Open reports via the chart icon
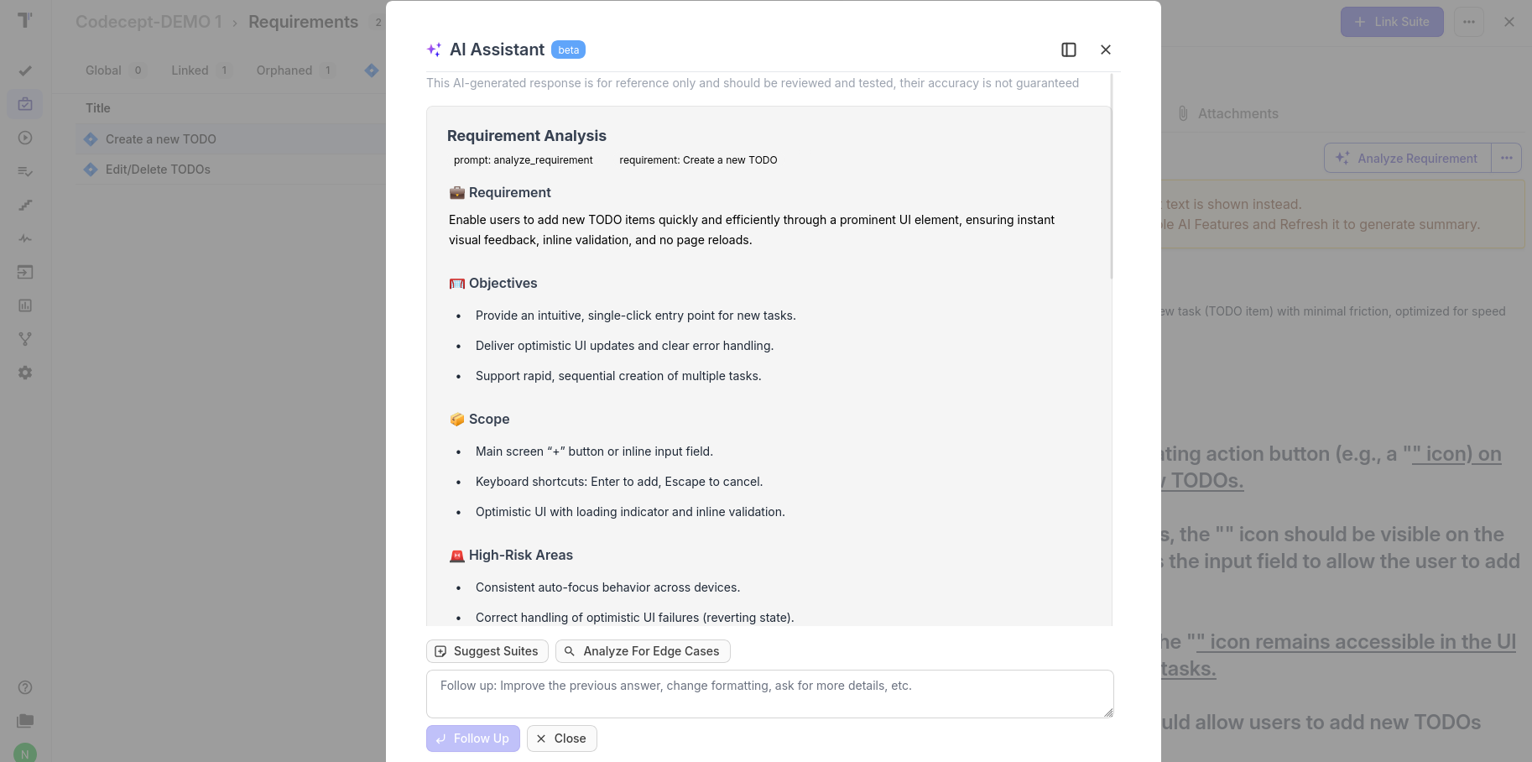This screenshot has height=762, width=1532. 25,305
